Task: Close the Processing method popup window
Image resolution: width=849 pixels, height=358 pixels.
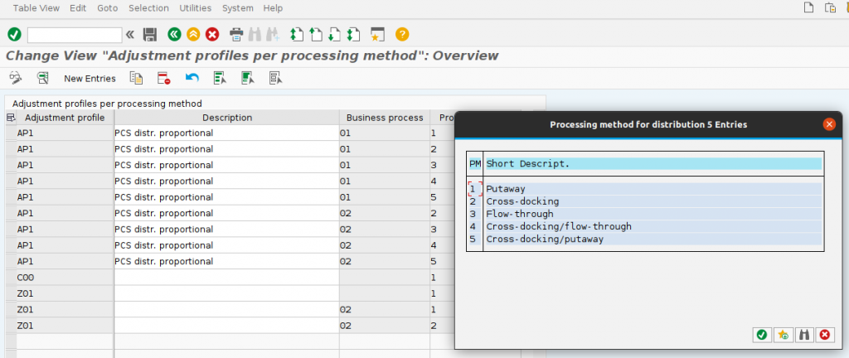Action: 829,124
